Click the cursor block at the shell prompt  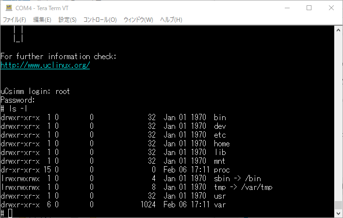10,213
